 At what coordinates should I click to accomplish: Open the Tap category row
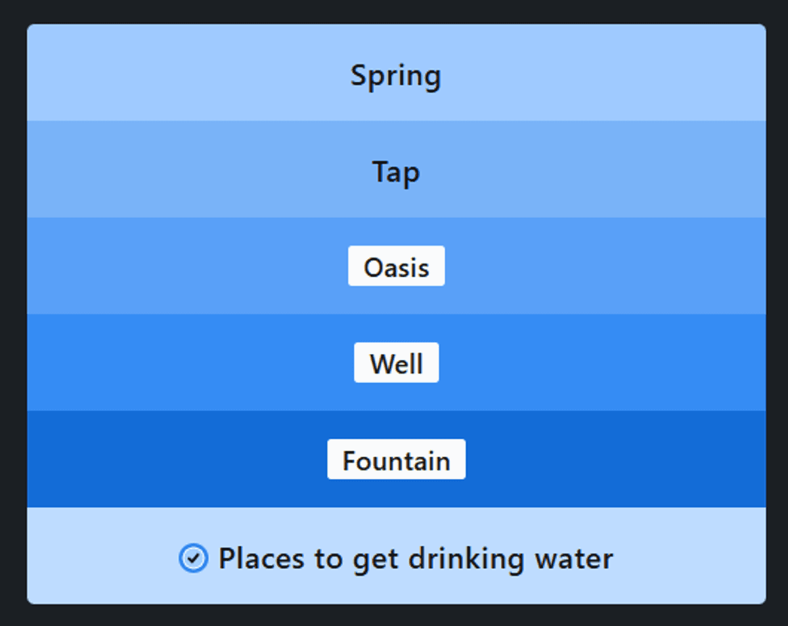pos(591,169)
